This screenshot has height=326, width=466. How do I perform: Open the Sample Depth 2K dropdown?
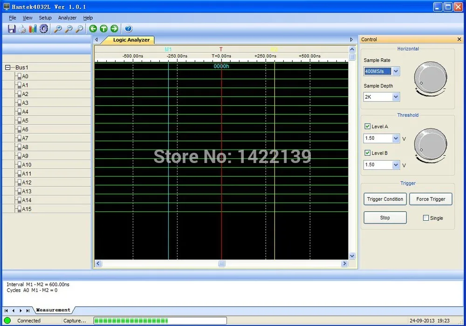[396, 97]
